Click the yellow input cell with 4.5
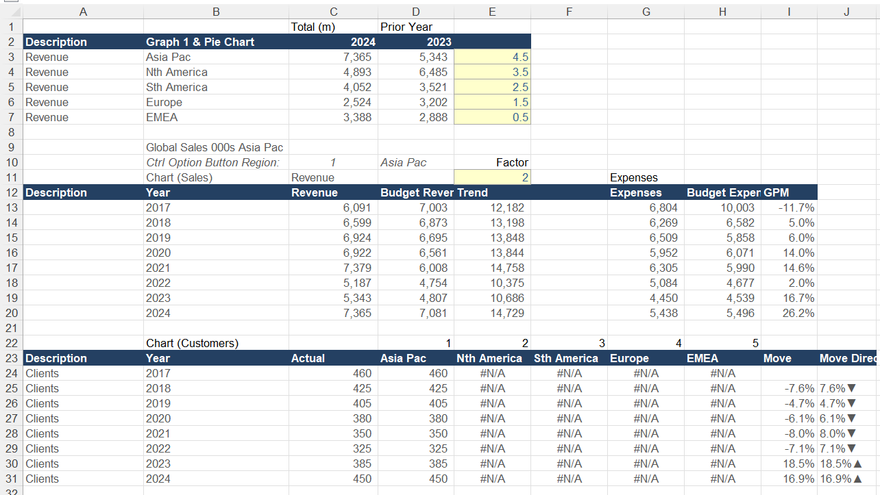Screen dimensions: 880x495 coord(492,57)
